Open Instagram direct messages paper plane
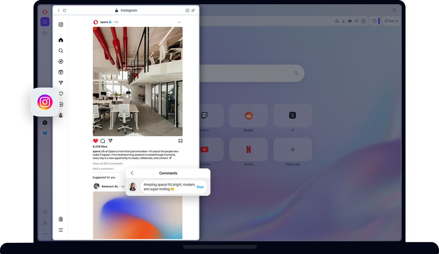Screen dimensions: 439x254 [61, 83]
